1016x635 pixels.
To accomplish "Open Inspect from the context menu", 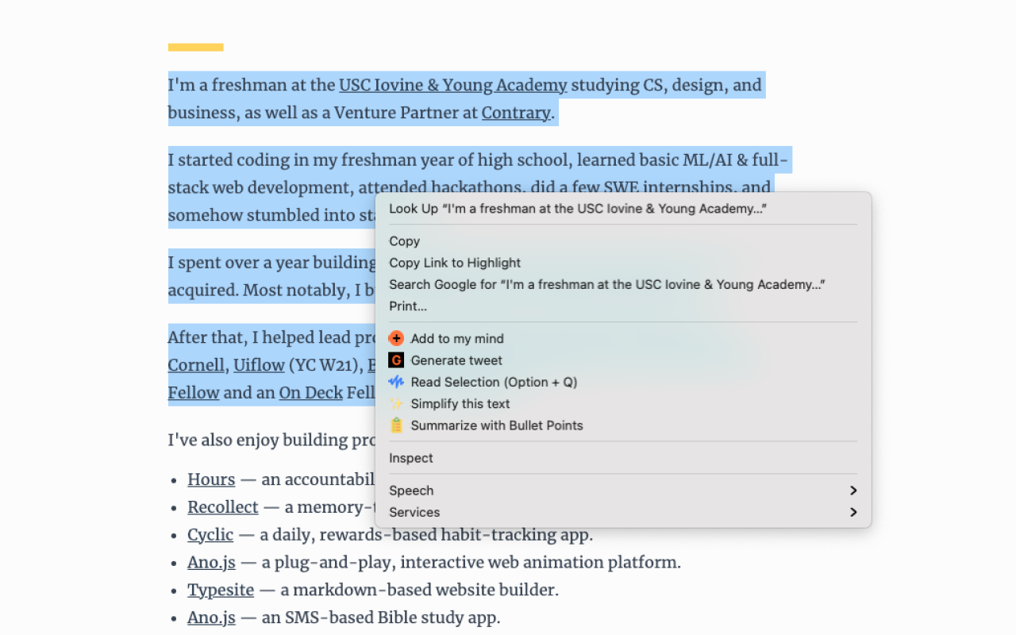I will tap(410, 458).
